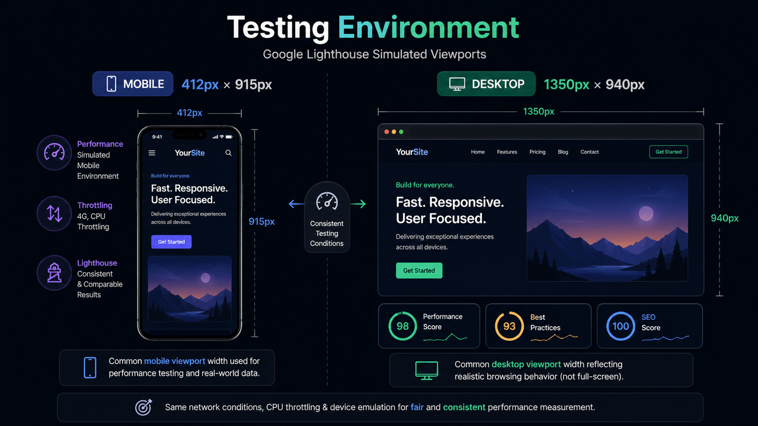Click blue Get Started button on phone
Viewport: 758px width, 426px height.
171,242
